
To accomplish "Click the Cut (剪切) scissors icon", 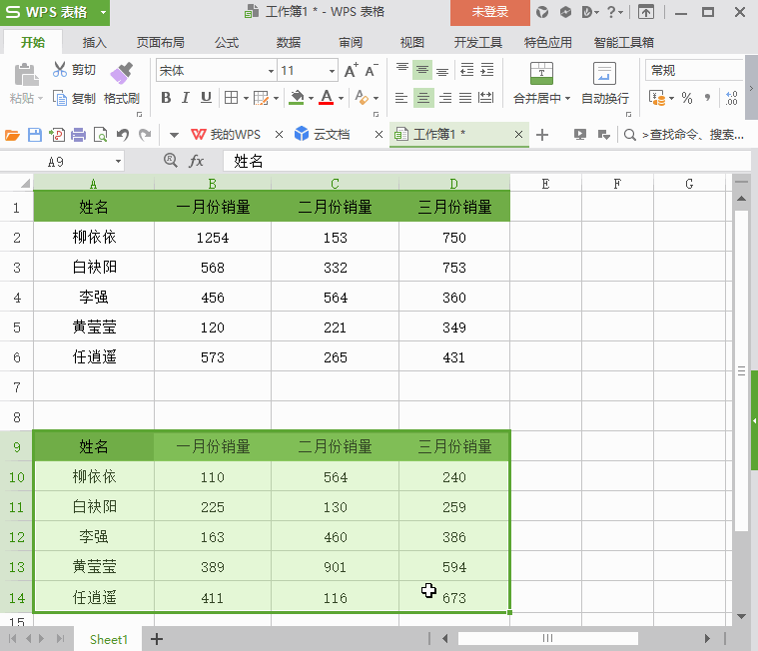I will click(x=60, y=70).
